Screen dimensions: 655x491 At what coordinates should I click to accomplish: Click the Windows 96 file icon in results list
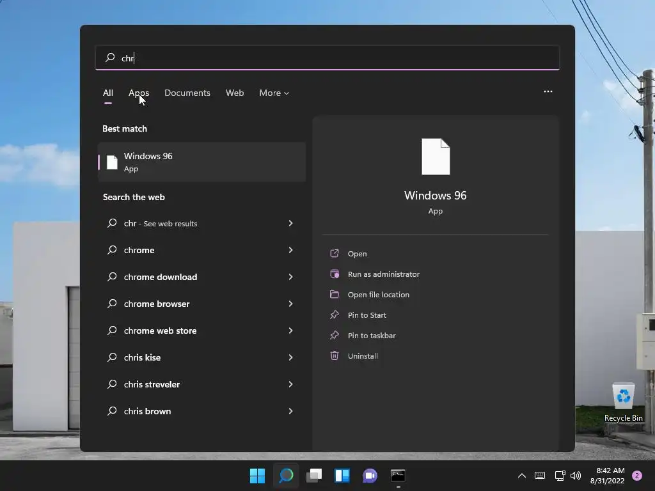click(112, 162)
